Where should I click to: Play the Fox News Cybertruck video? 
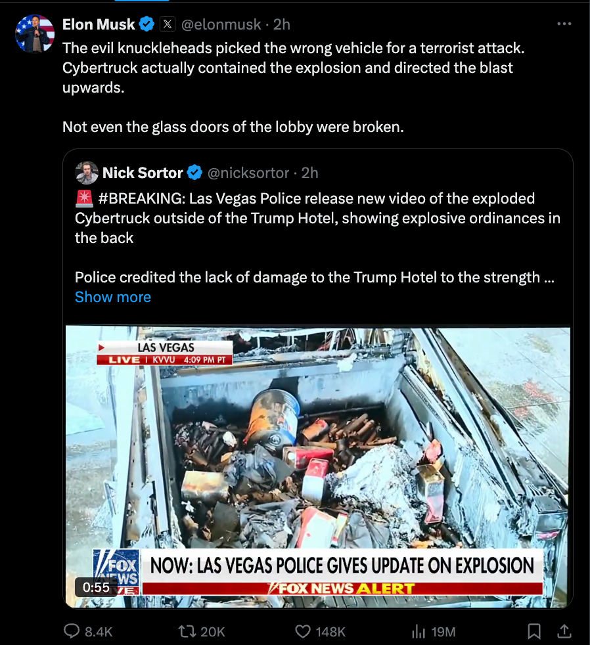317,466
